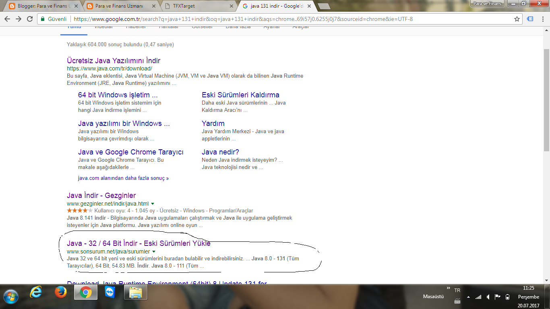Image resolution: width=550 pixels, height=309 pixels.
Task: Click the Show desktop strip
Action: pyautogui.click(x=547, y=297)
